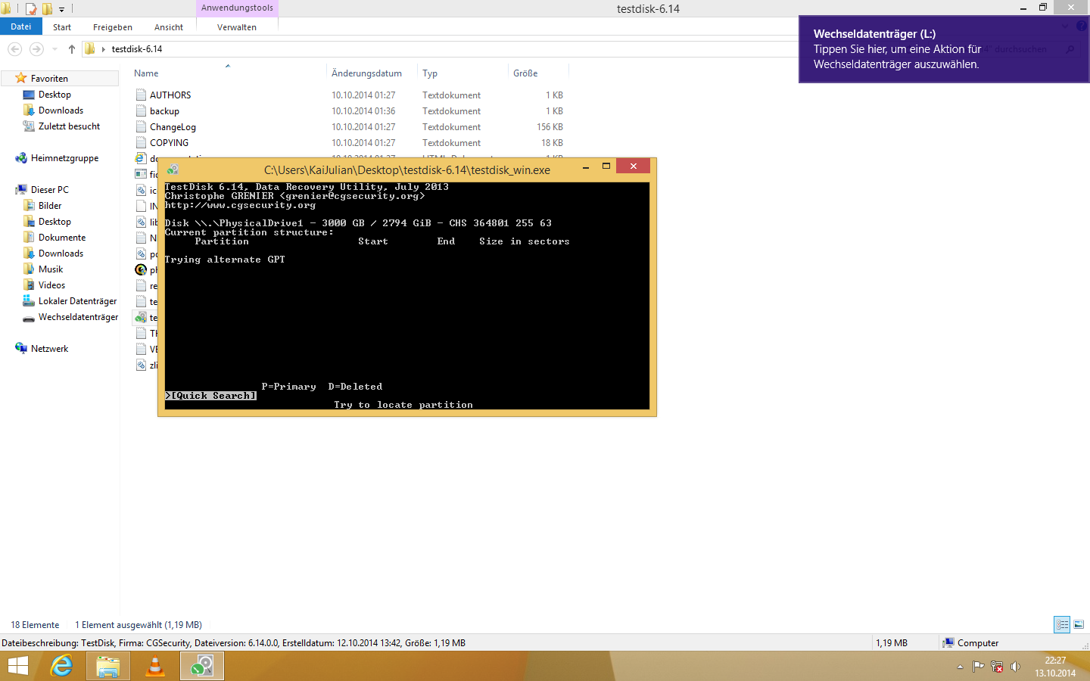Select Netzwerk in the navigation pane
This screenshot has width=1090, height=681.
coord(49,349)
